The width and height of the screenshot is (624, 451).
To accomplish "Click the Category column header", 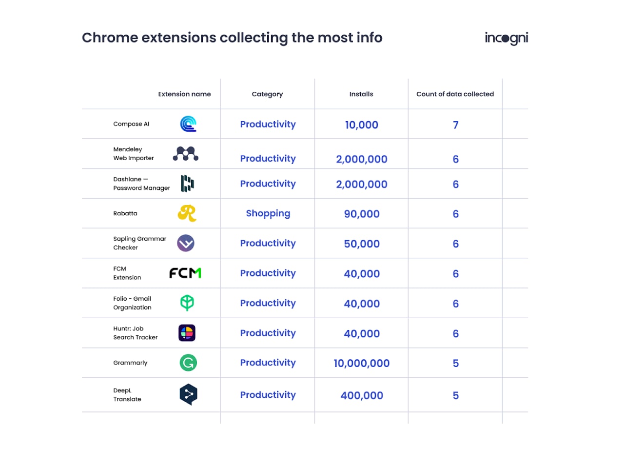I will (x=267, y=94).
